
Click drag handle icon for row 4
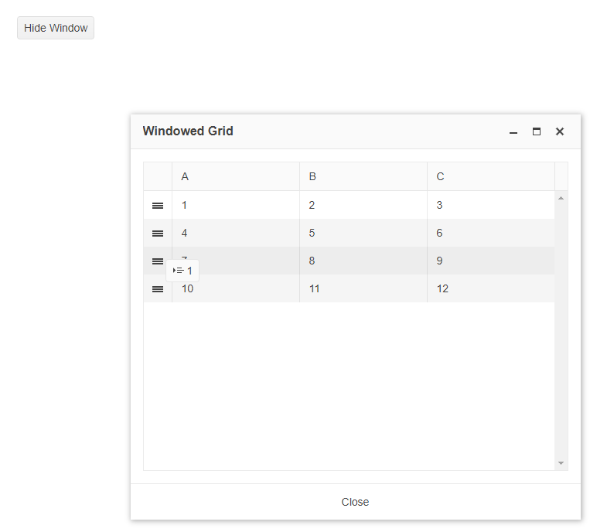pos(158,234)
